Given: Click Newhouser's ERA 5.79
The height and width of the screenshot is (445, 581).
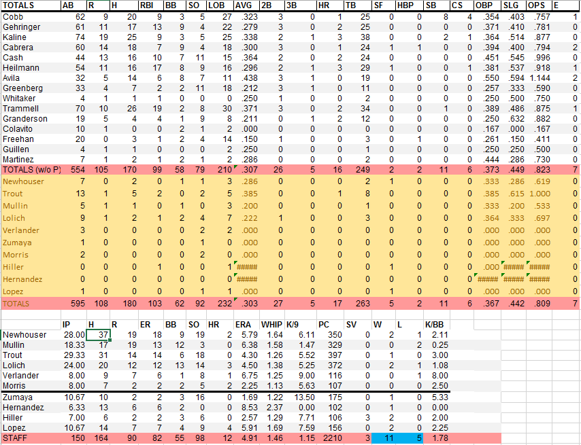Looking at the screenshot, I should [250, 335].
